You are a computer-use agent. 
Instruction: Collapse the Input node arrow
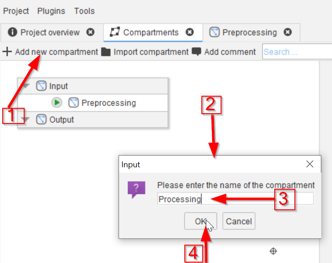pyautogui.click(x=26, y=86)
